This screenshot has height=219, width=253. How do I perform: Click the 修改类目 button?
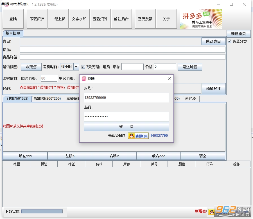pyautogui.click(x=213, y=42)
